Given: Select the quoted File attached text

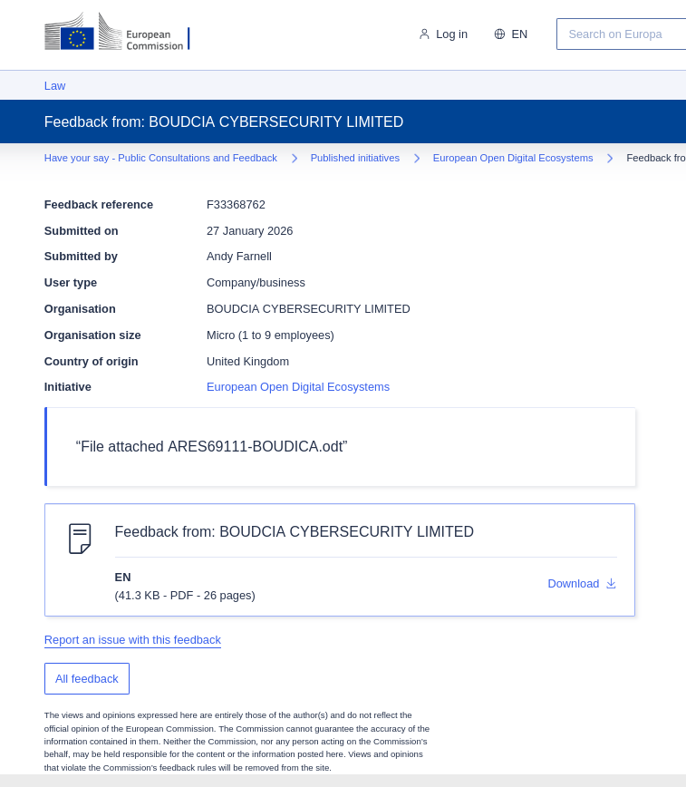Looking at the screenshot, I should tap(211, 447).
